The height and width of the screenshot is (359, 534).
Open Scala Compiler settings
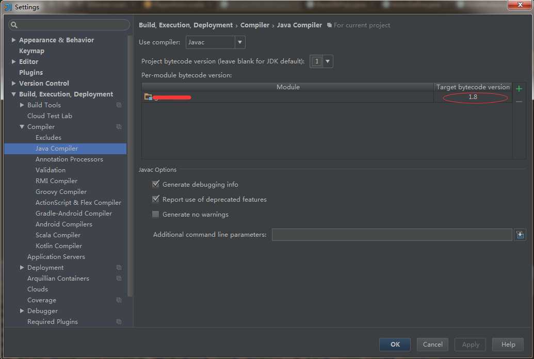(x=58, y=235)
